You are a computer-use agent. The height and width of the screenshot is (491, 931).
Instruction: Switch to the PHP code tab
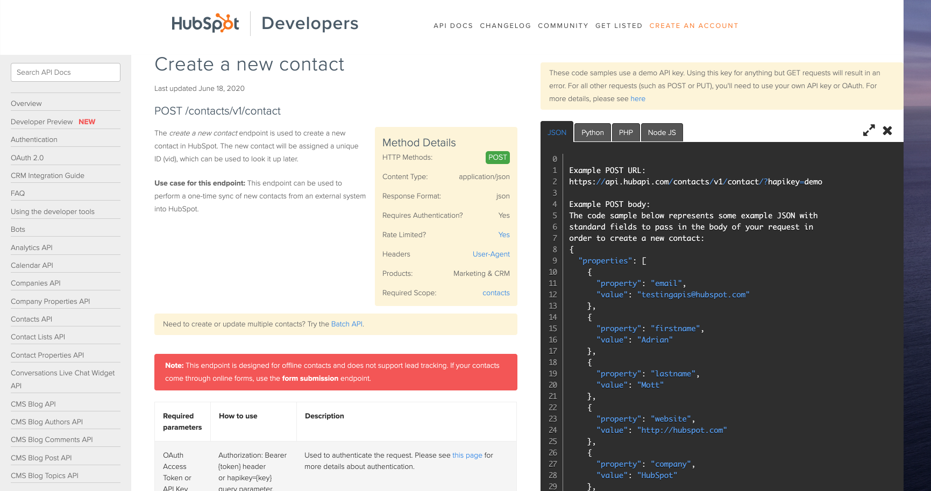[626, 132]
